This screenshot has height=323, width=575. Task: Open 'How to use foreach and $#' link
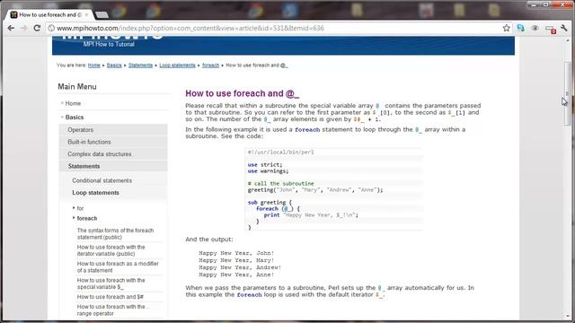110,297
